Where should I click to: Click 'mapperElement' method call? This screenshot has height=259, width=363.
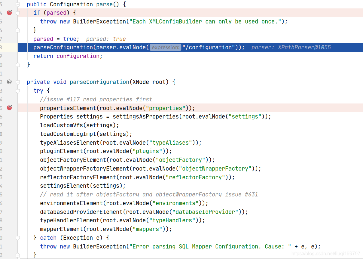61,229
